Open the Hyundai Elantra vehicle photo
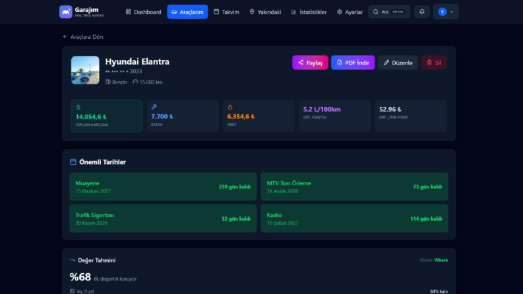Screen dimensions: 523x294 pyautogui.click(x=85, y=70)
